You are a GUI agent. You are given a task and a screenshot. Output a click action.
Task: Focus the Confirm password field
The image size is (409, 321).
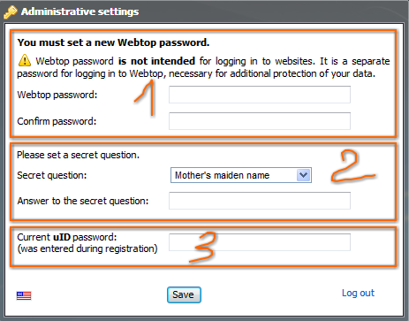[260, 121]
